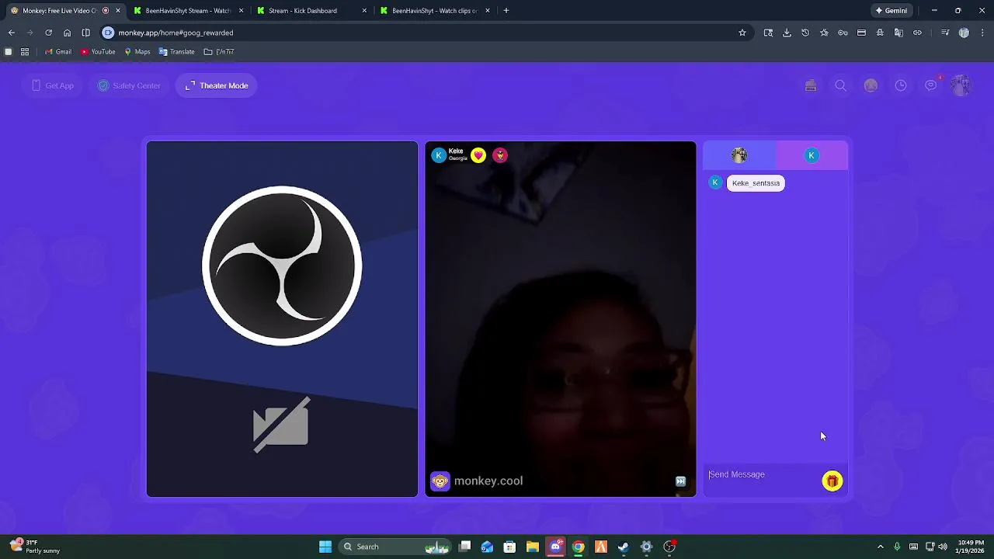
Task: Open your Monkey profile avatar
Action: click(x=961, y=85)
